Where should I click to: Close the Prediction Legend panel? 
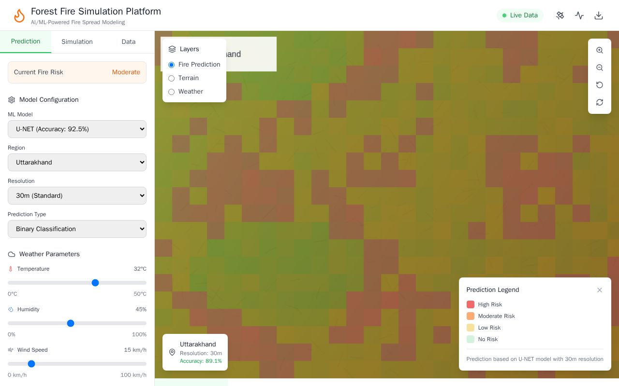tap(600, 290)
